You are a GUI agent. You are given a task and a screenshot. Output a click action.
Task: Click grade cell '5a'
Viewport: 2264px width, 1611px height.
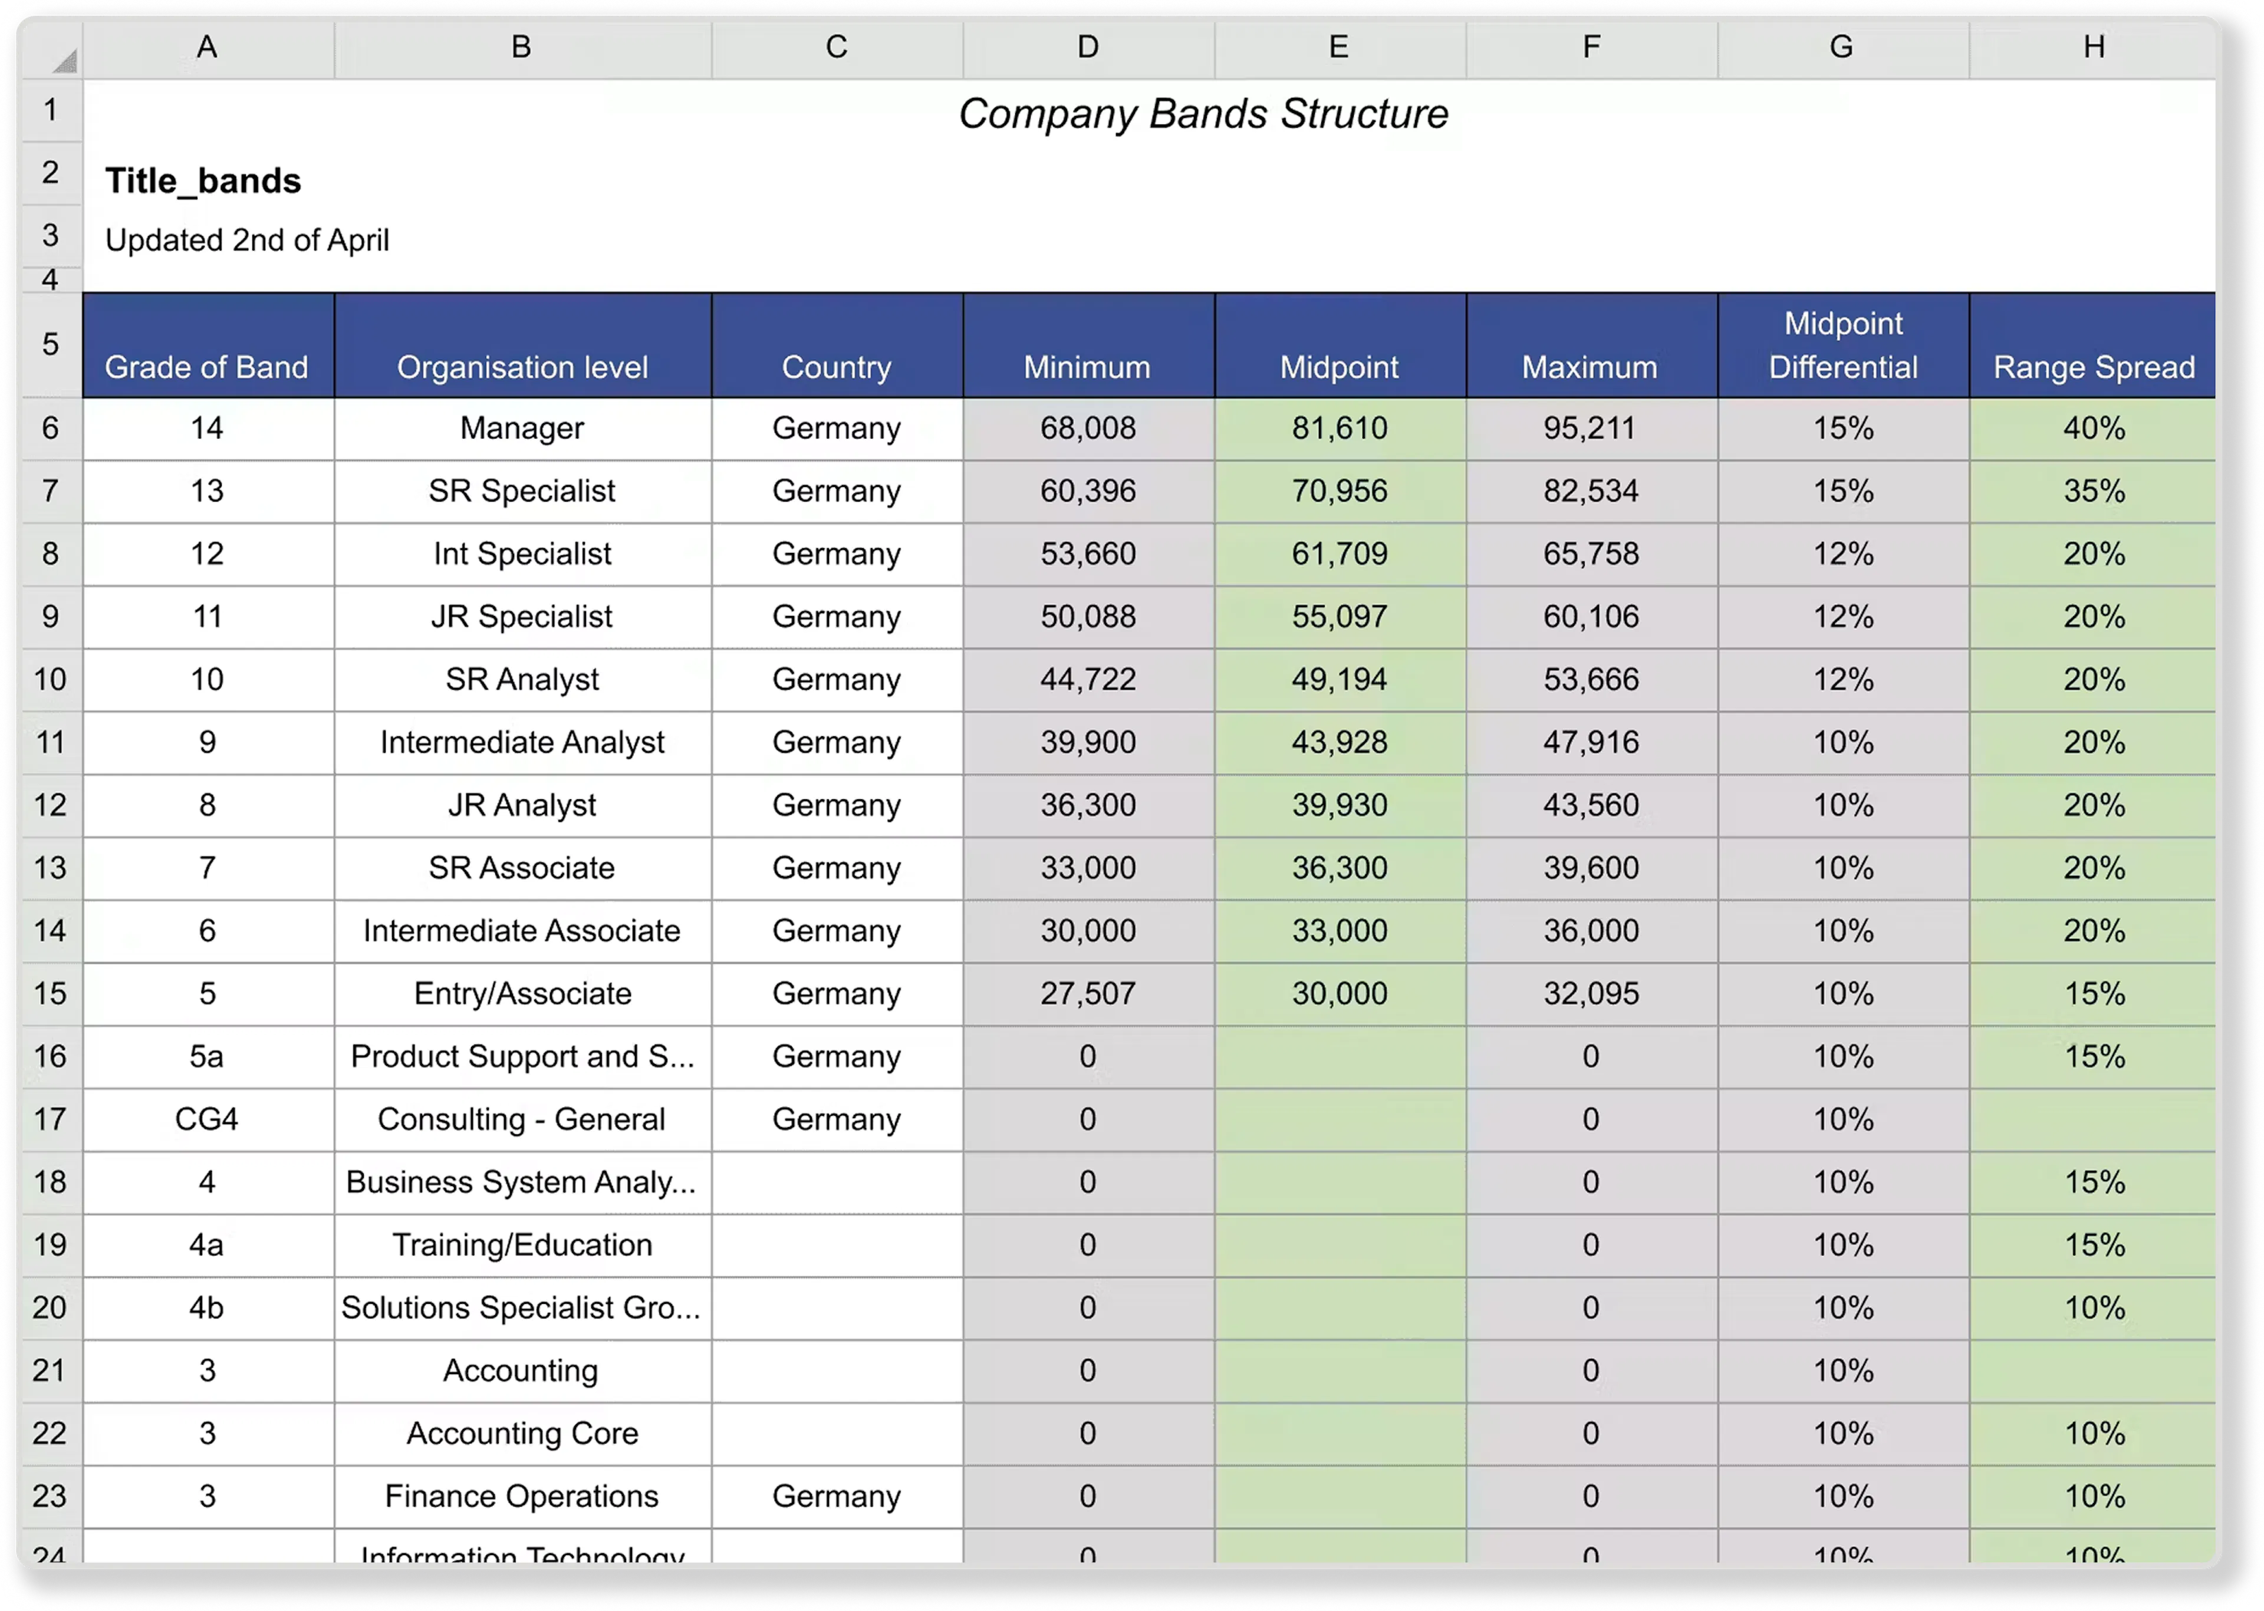(208, 1056)
